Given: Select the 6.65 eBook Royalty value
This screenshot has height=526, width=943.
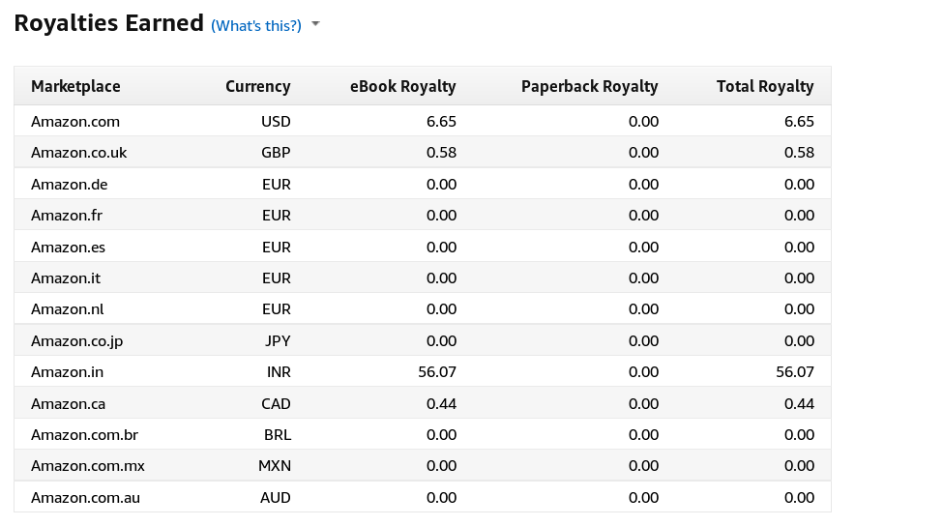Looking at the screenshot, I should (x=441, y=122).
